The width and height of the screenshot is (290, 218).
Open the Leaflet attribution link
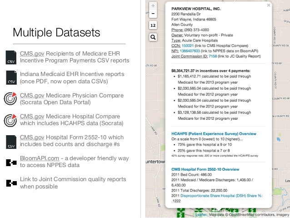(201, 215)
